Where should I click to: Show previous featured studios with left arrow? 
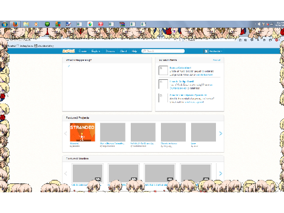pos(66,173)
